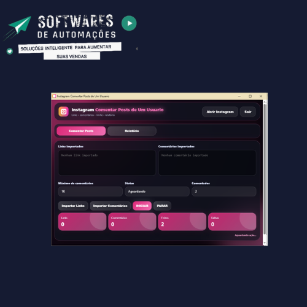Click the small window icon in the title bar
This screenshot has height=307, width=307.
(x=54, y=96)
